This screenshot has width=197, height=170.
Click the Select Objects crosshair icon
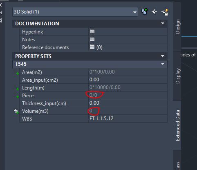[154, 12]
